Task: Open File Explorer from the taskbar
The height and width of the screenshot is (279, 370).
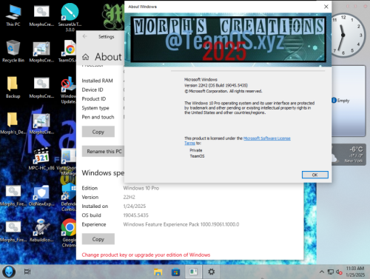Action: point(158,272)
